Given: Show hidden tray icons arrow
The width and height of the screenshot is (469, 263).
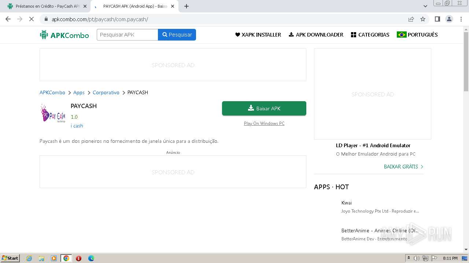Looking at the screenshot, I should pos(409,258).
